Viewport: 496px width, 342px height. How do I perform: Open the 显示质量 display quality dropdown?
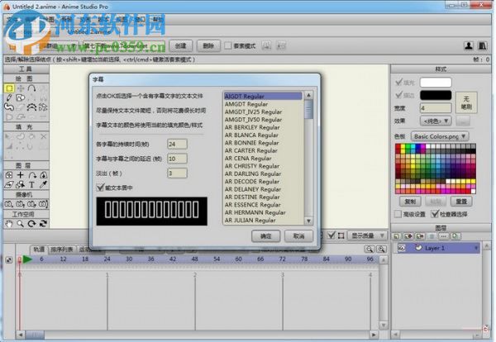(x=368, y=235)
